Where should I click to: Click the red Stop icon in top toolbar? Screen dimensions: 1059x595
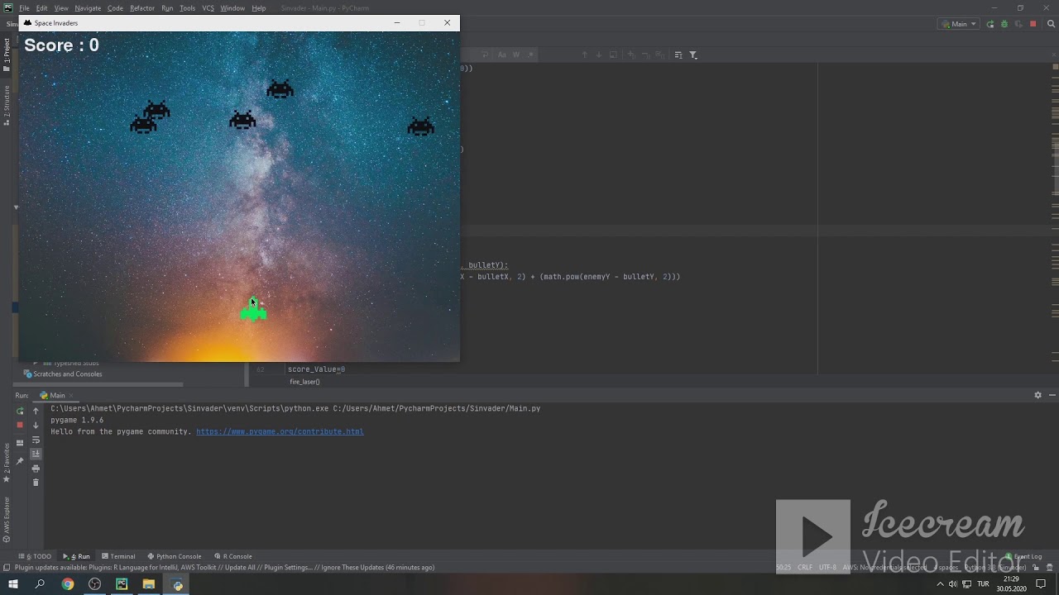1033,24
